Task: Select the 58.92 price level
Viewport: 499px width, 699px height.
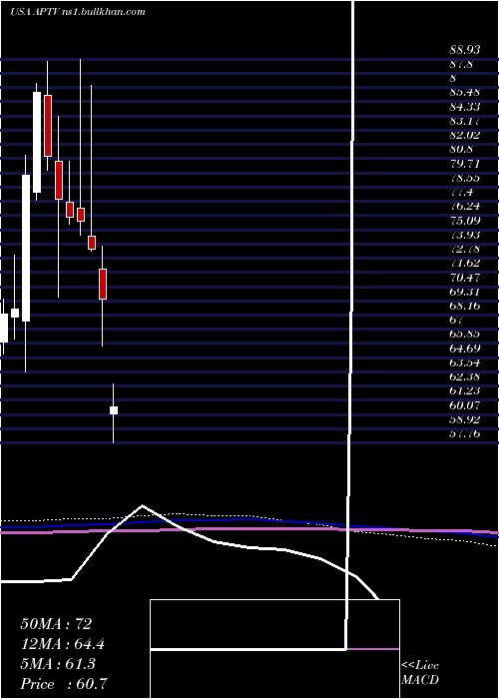Action: coord(464,419)
